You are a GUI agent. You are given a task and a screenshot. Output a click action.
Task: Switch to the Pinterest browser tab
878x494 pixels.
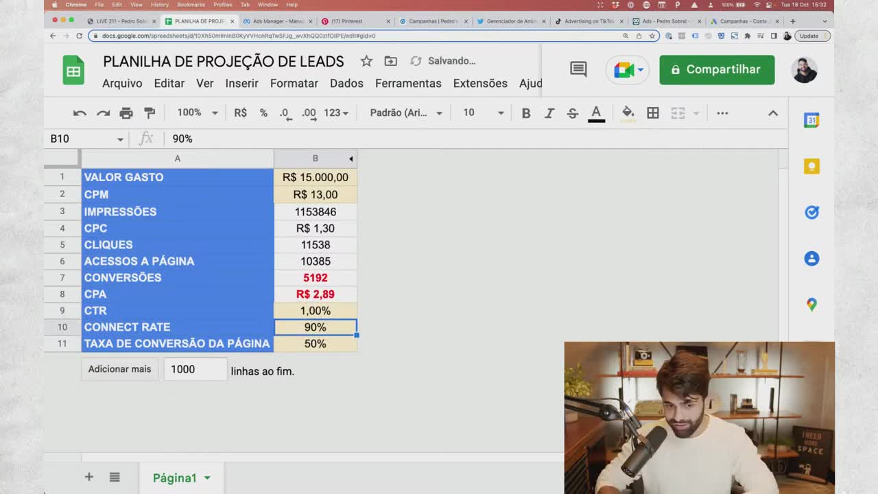pyautogui.click(x=346, y=21)
